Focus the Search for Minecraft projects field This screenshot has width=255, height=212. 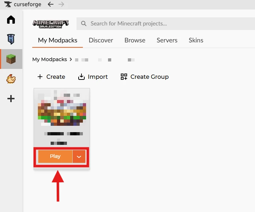click(166, 24)
